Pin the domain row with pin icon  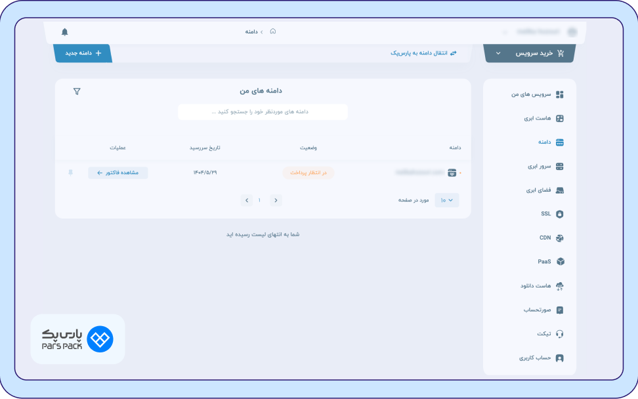point(71,173)
